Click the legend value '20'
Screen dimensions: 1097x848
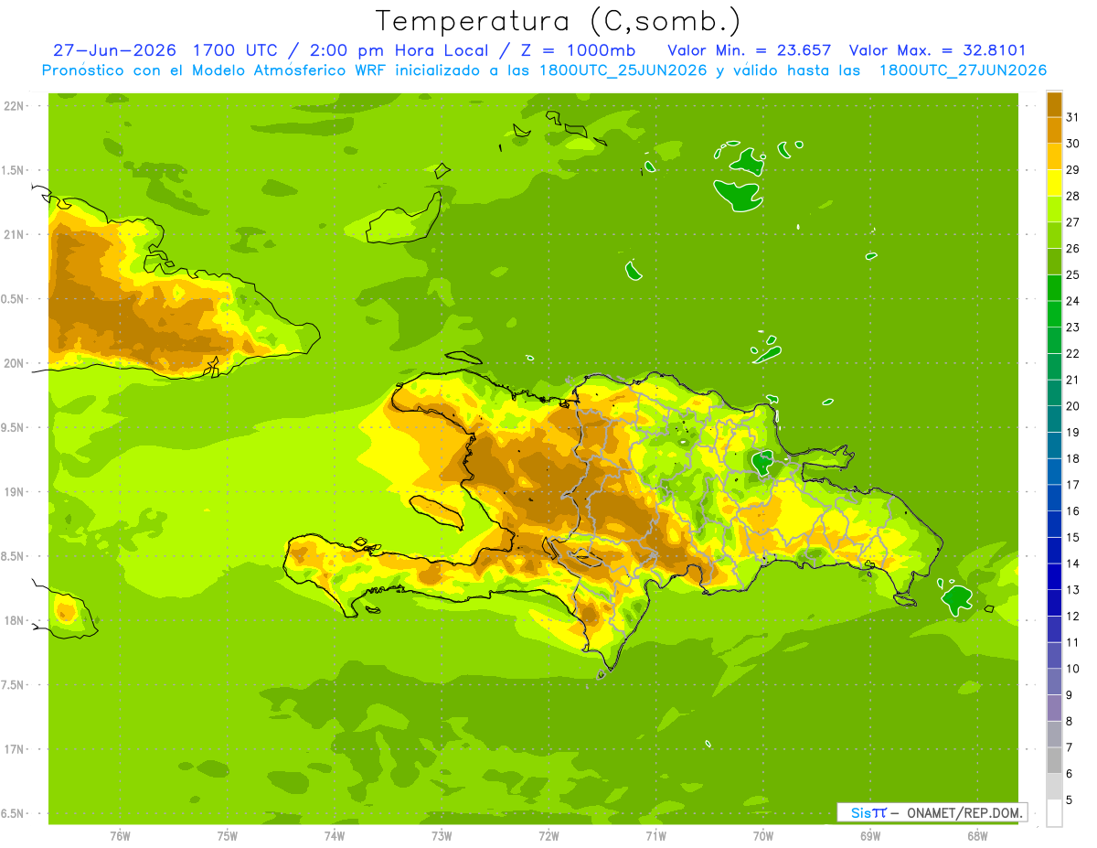tap(1072, 406)
